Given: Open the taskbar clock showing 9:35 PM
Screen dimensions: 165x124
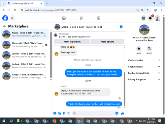Looking at the screenshot, I should click(x=151, y=121).
